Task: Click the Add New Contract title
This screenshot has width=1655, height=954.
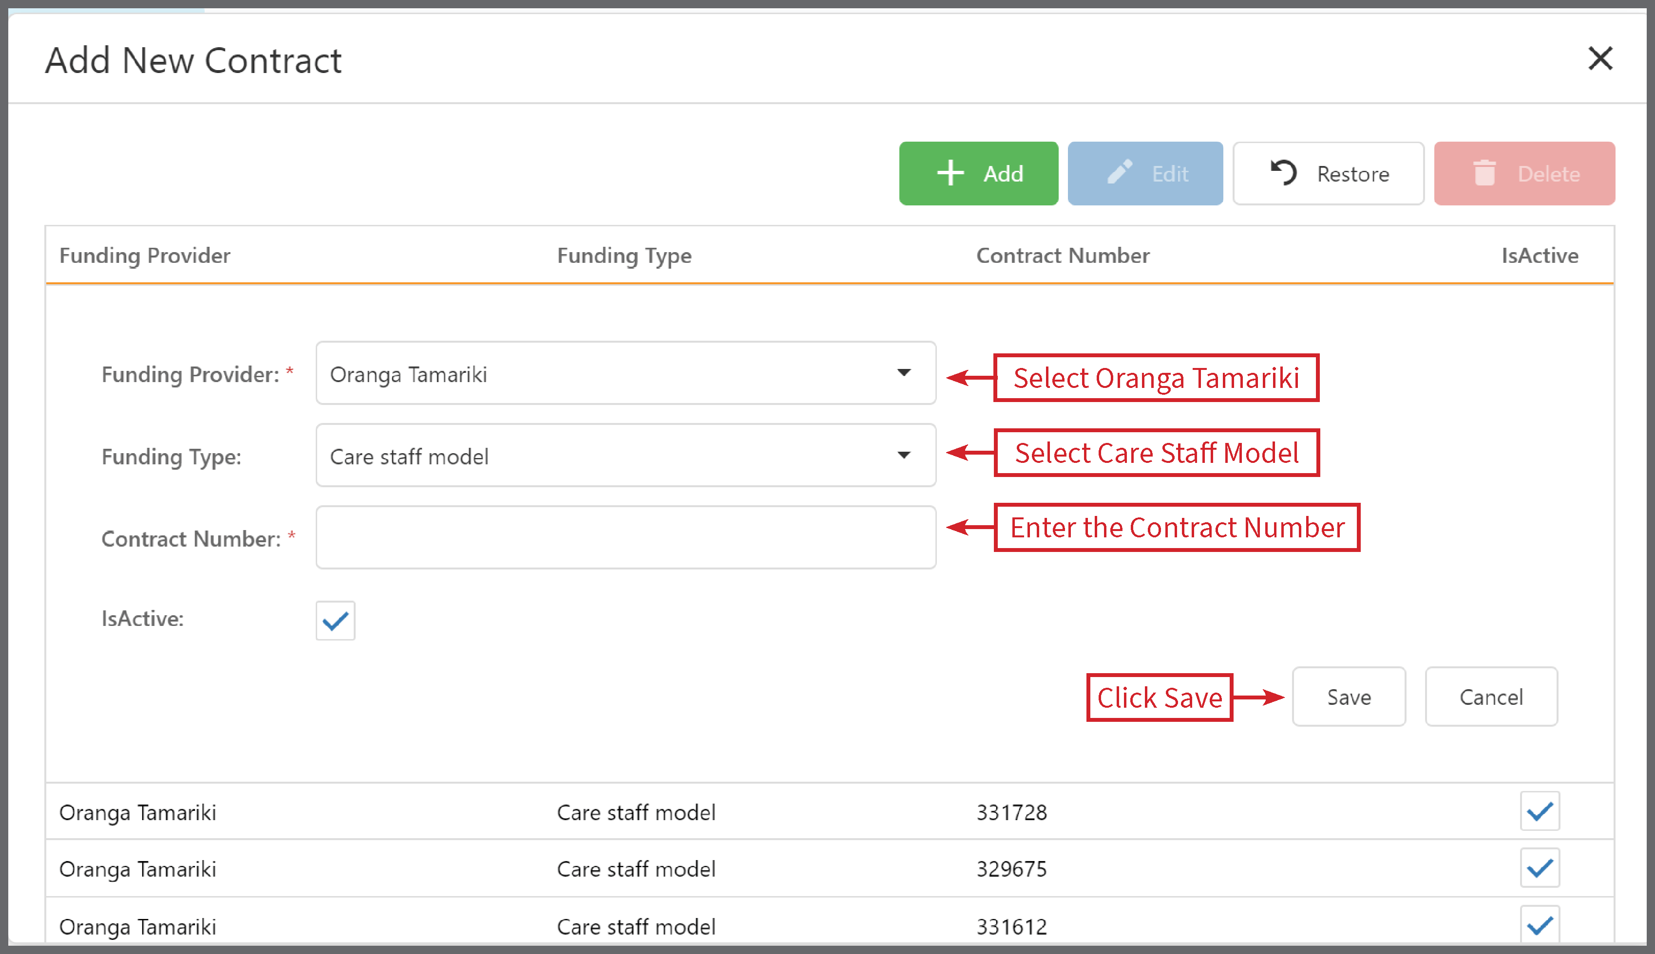Action: click(193, 60)
